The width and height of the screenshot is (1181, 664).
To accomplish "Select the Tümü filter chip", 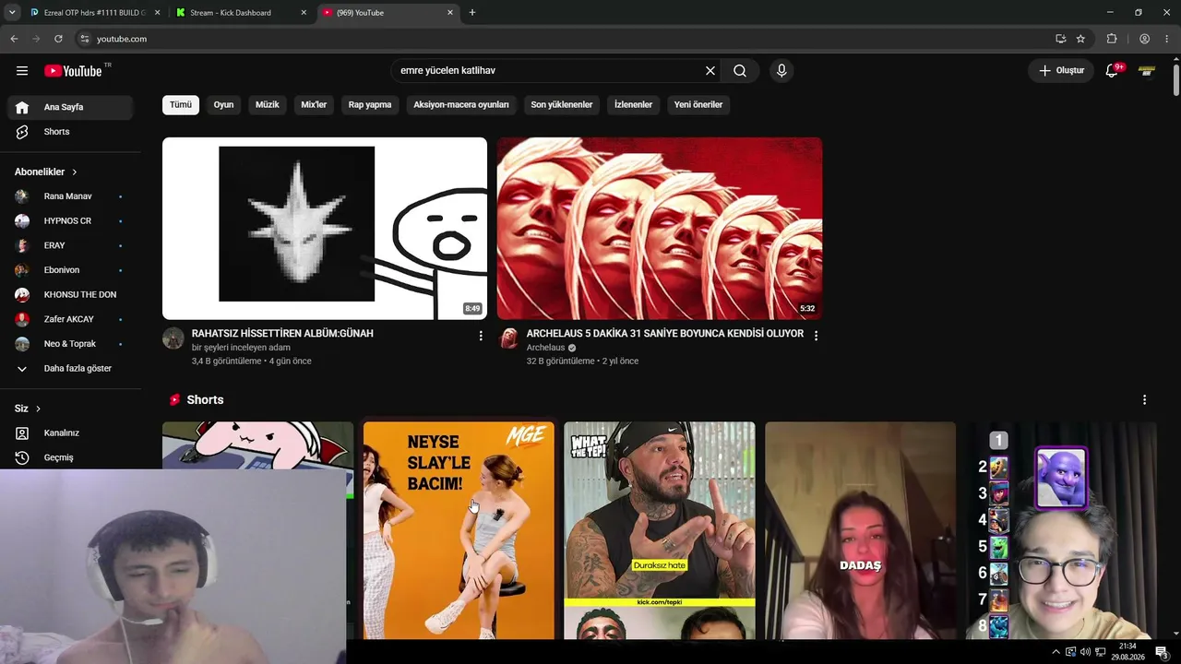I will [x=181, y=105].
